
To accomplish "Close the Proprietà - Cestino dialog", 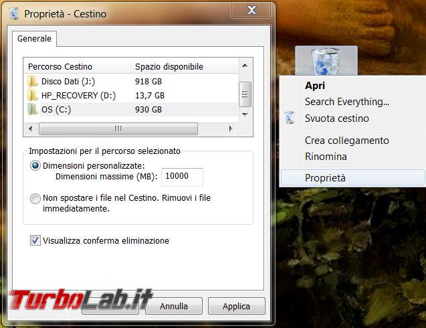I will [251, 10].
